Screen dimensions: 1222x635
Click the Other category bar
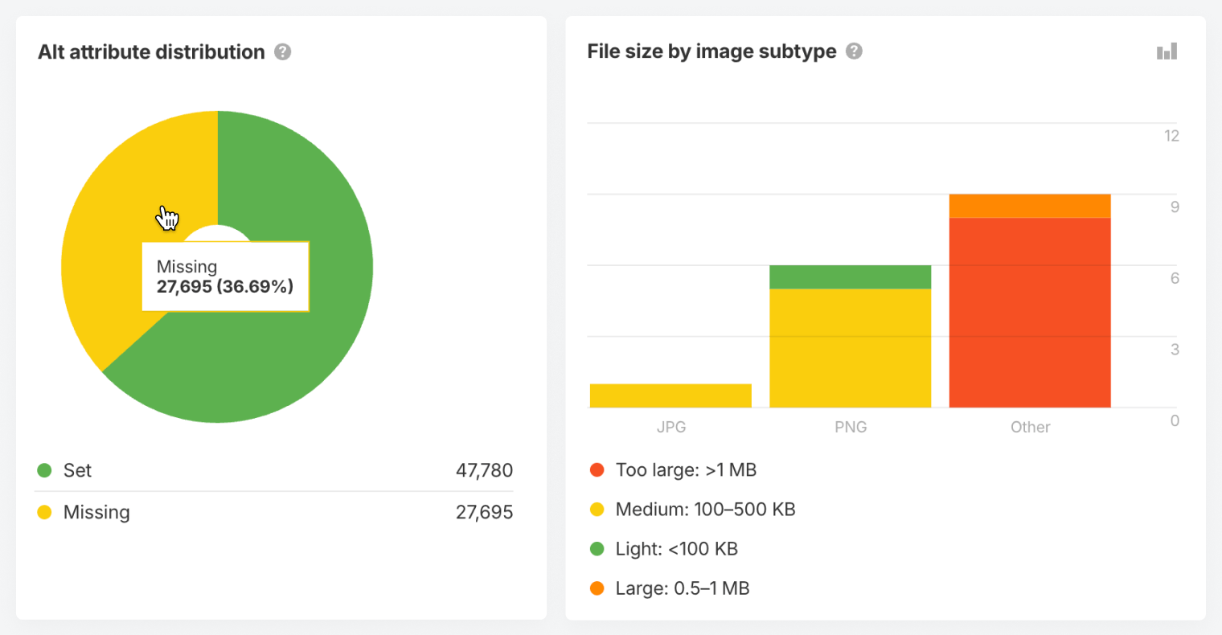pos(1030,305)
